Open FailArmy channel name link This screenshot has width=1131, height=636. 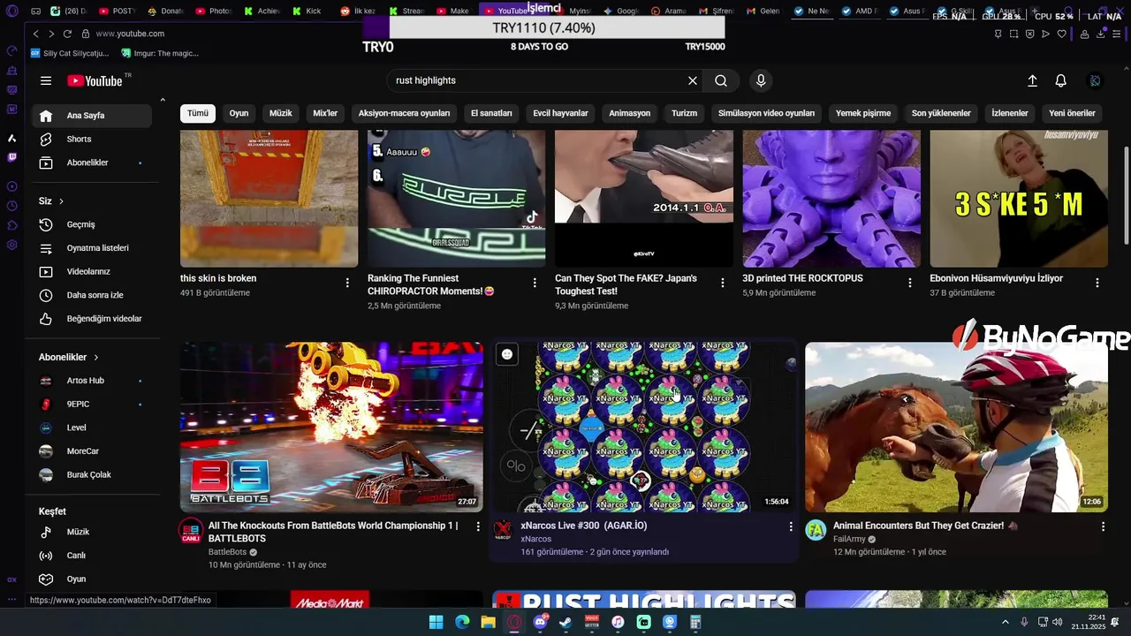849,539
